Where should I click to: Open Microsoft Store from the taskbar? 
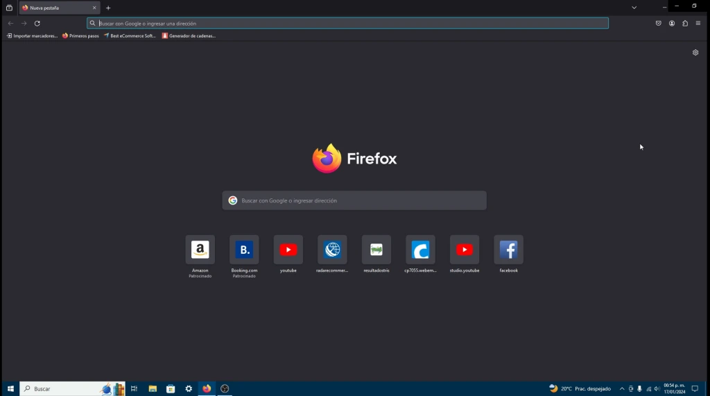coord(171,389)
